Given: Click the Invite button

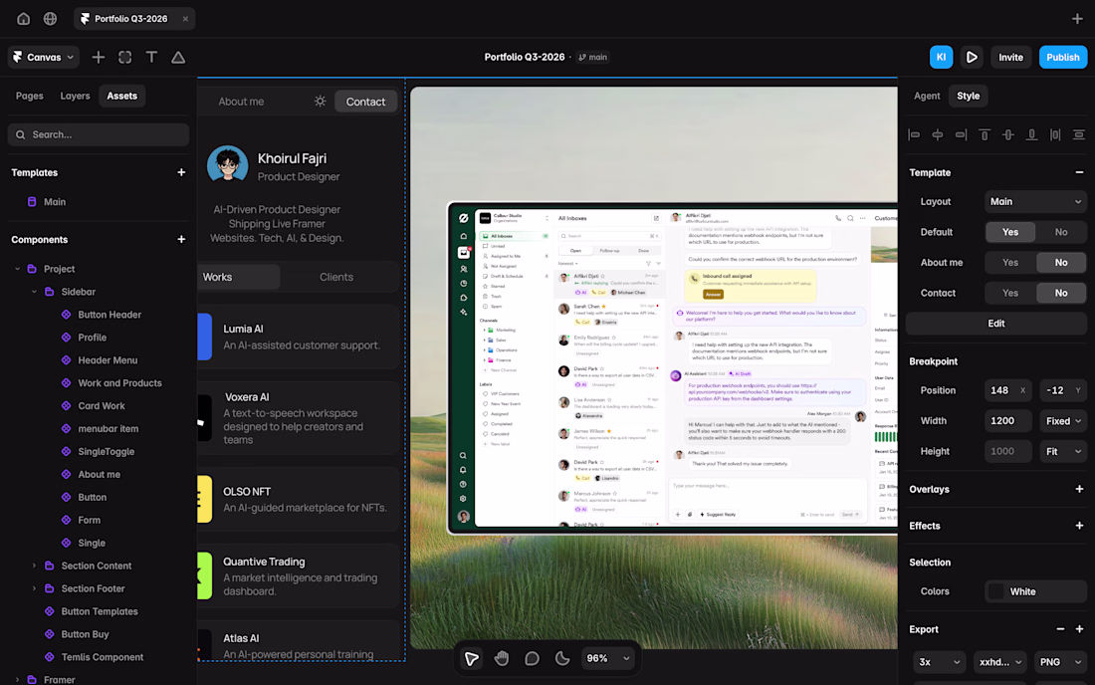Looking at the screenshot, I should pos(1010,58).
